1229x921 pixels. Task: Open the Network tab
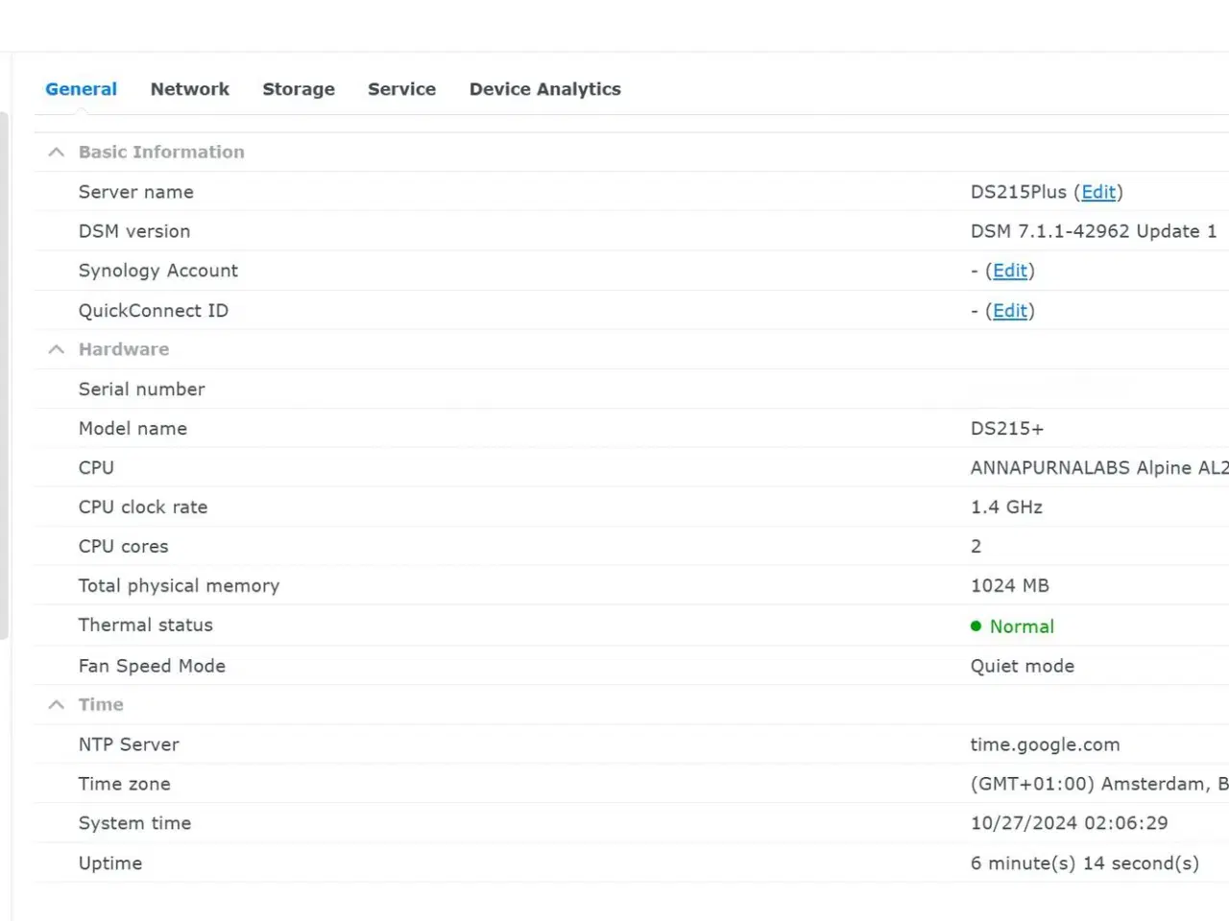(190, 89)
